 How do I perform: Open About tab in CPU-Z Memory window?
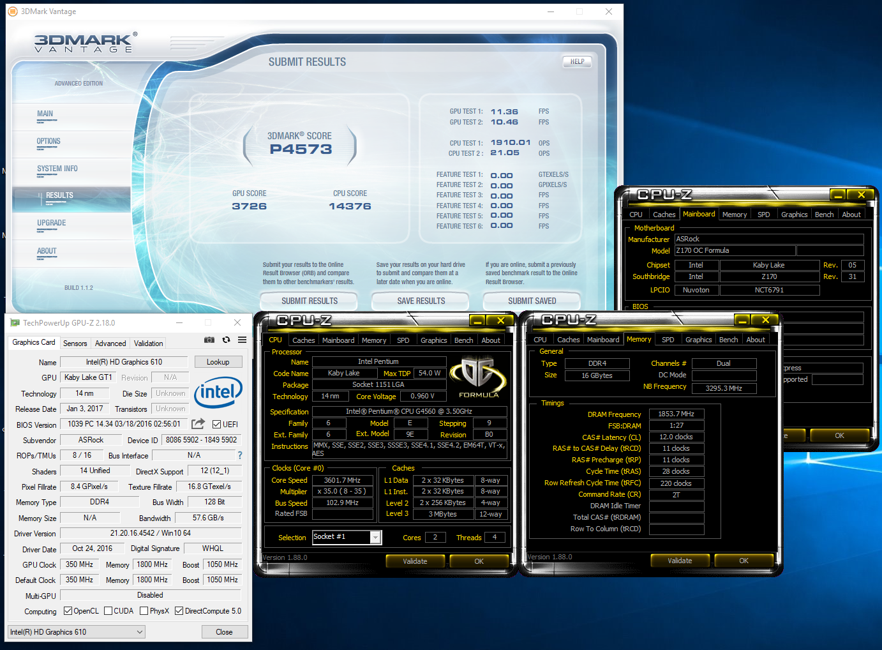756,340
